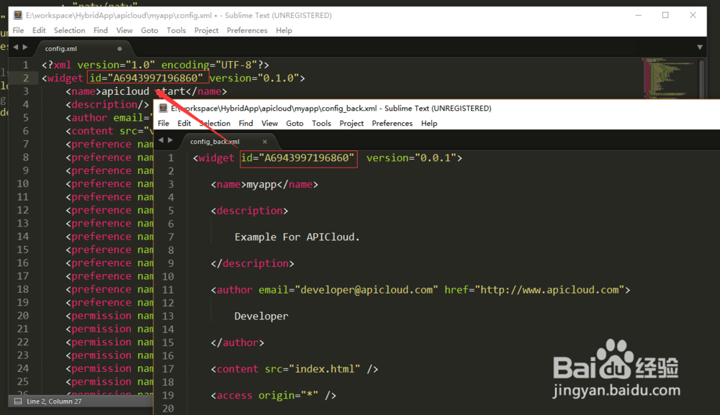
Task: Go to previous tab in config_back.xml window
Action: 161,140
